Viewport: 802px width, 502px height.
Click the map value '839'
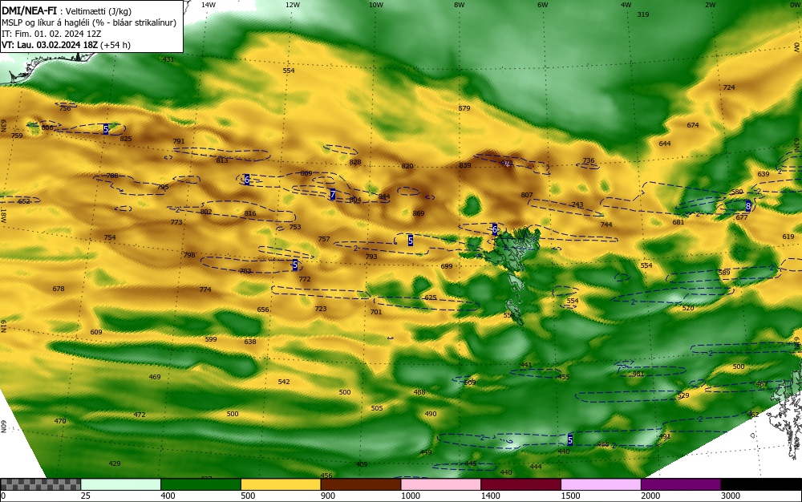[465, 165]
